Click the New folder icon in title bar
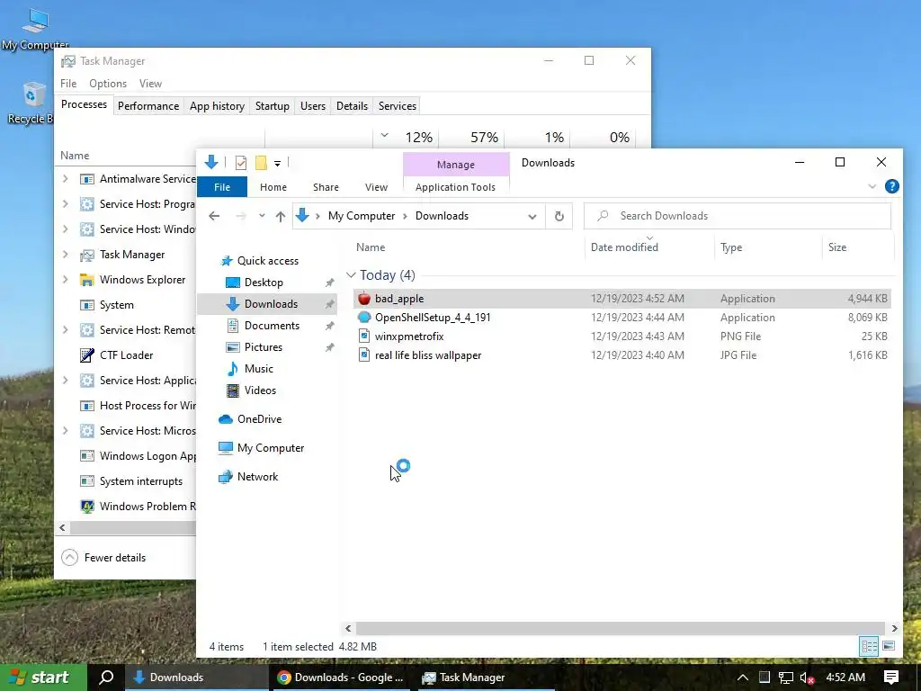This screenshot has width=921, height=691. (261, 163)
